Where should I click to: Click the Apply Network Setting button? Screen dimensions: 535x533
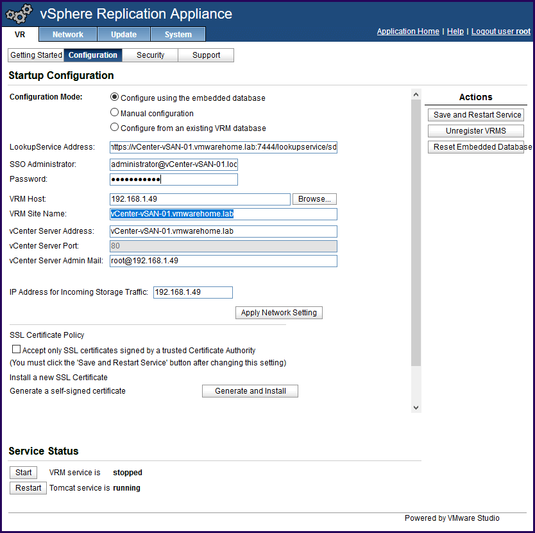(279, 313)
